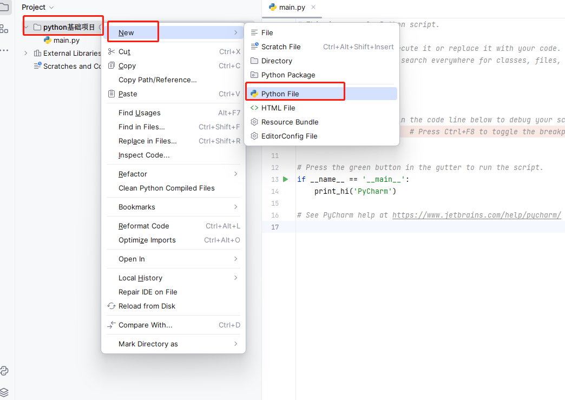Open the Mark Directory as submenu
565x400 pixels.
click(173, 344)
